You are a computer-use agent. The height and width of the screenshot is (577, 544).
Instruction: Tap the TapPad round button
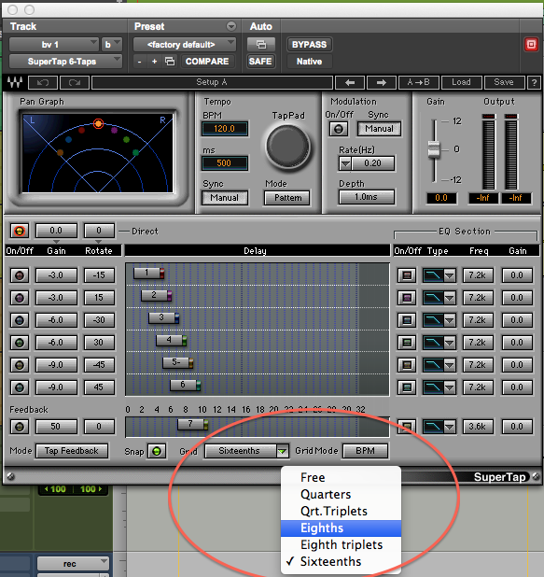click(288, 147)
